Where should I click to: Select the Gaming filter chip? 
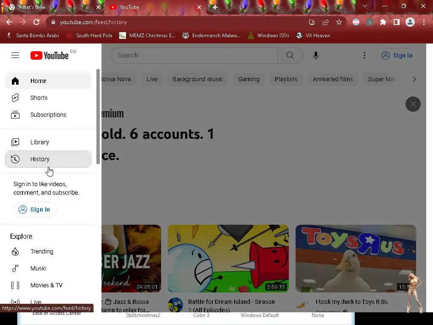click(x=249, y=79)
